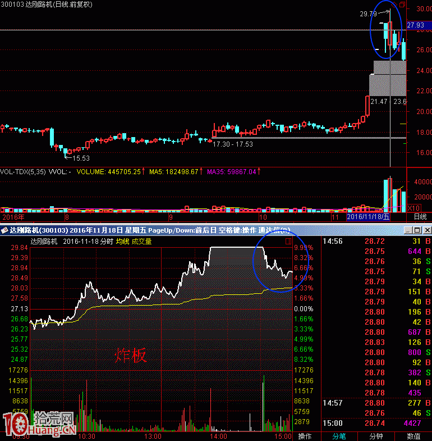Click the VOLUME: 445705.25 readout
The width and height of the screenshot is (432, 441).
pyautogui.click(x=109, y=171)
